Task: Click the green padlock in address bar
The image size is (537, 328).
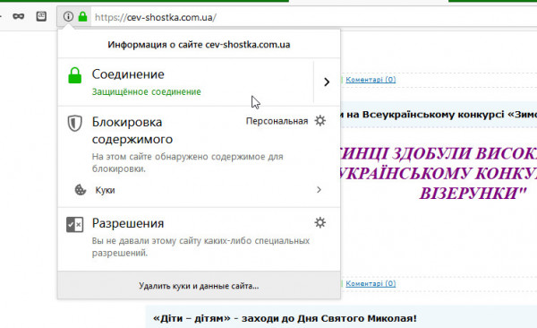Action: pyautogui.click(x=82, y=16)
